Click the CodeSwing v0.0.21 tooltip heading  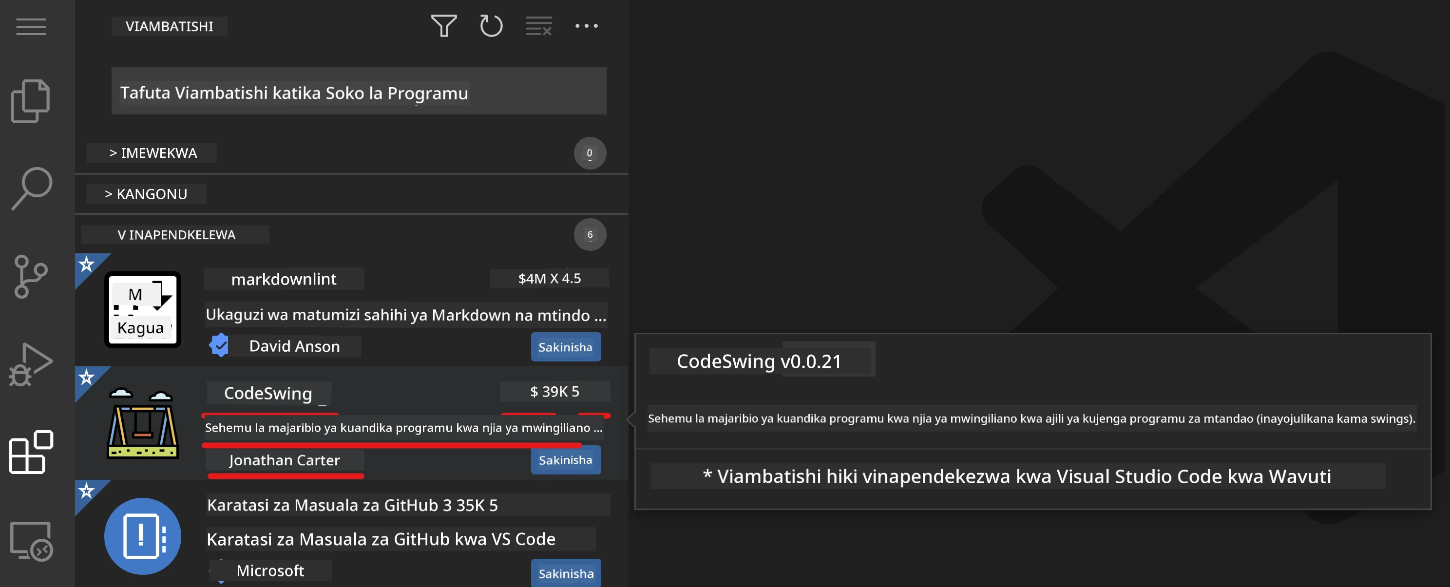click(x=759, y=361)
